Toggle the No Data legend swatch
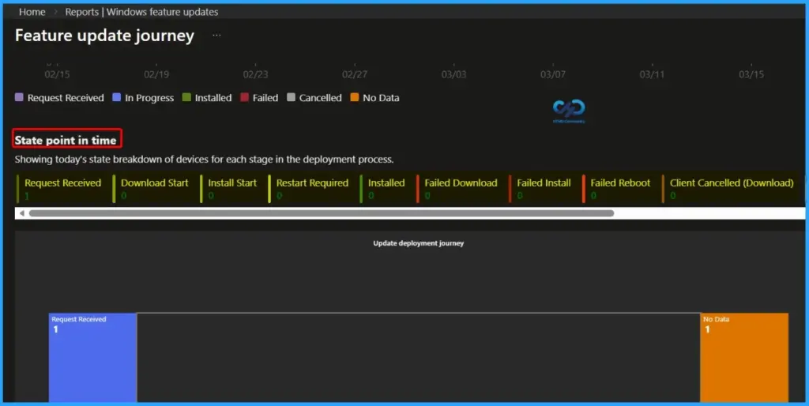The height and width of the screenshot is (406, 809). [355, 97]
